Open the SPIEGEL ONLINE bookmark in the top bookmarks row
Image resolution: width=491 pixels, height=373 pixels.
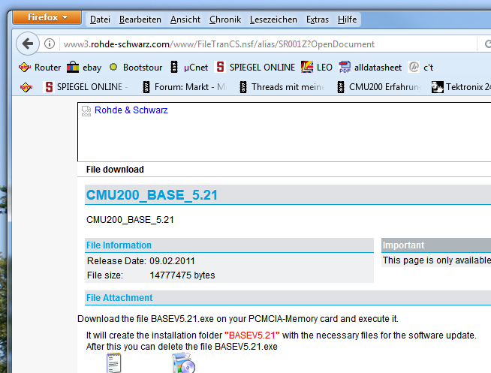[255, 68]
